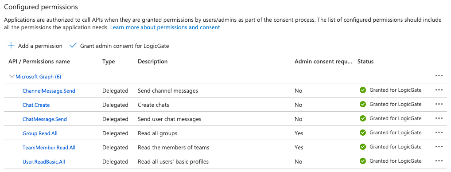Open the ellipsis menu for ChannelMessage.Send row

[439, 90]
